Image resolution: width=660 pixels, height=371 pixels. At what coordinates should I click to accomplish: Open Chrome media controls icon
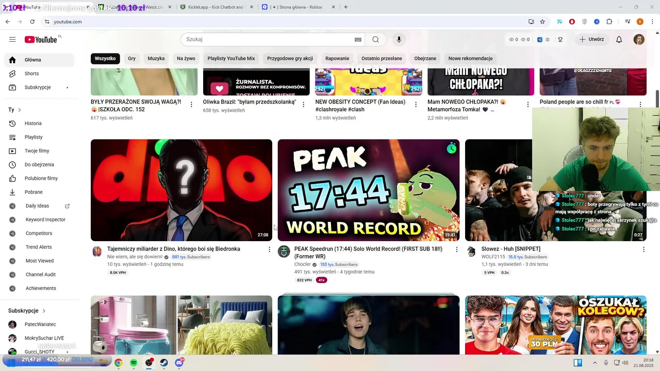click(x=628, y=22)
